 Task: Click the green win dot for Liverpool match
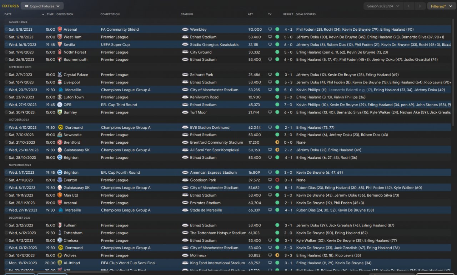277,82
